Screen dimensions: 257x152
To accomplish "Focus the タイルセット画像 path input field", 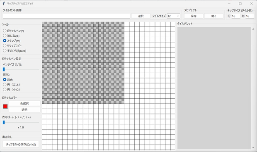I will tap(66, 16).
